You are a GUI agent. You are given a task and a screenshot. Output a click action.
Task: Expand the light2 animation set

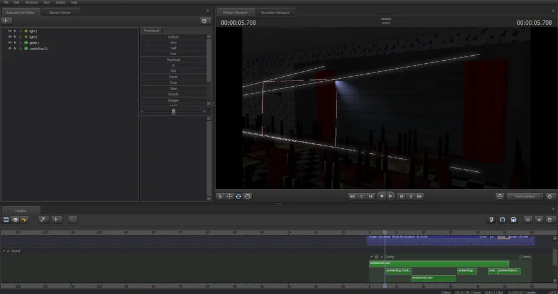[20, 37]
